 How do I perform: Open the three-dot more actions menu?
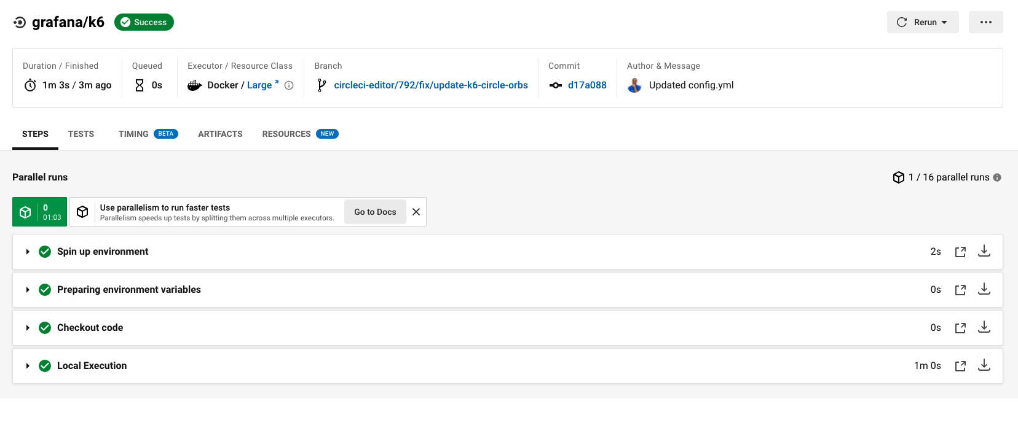pos(986,22)
